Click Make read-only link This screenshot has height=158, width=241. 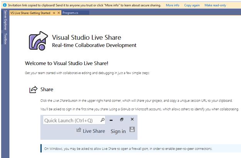215,5
